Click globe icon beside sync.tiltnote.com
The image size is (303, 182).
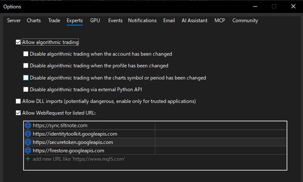pyautogui.click(x=28, y=125)
